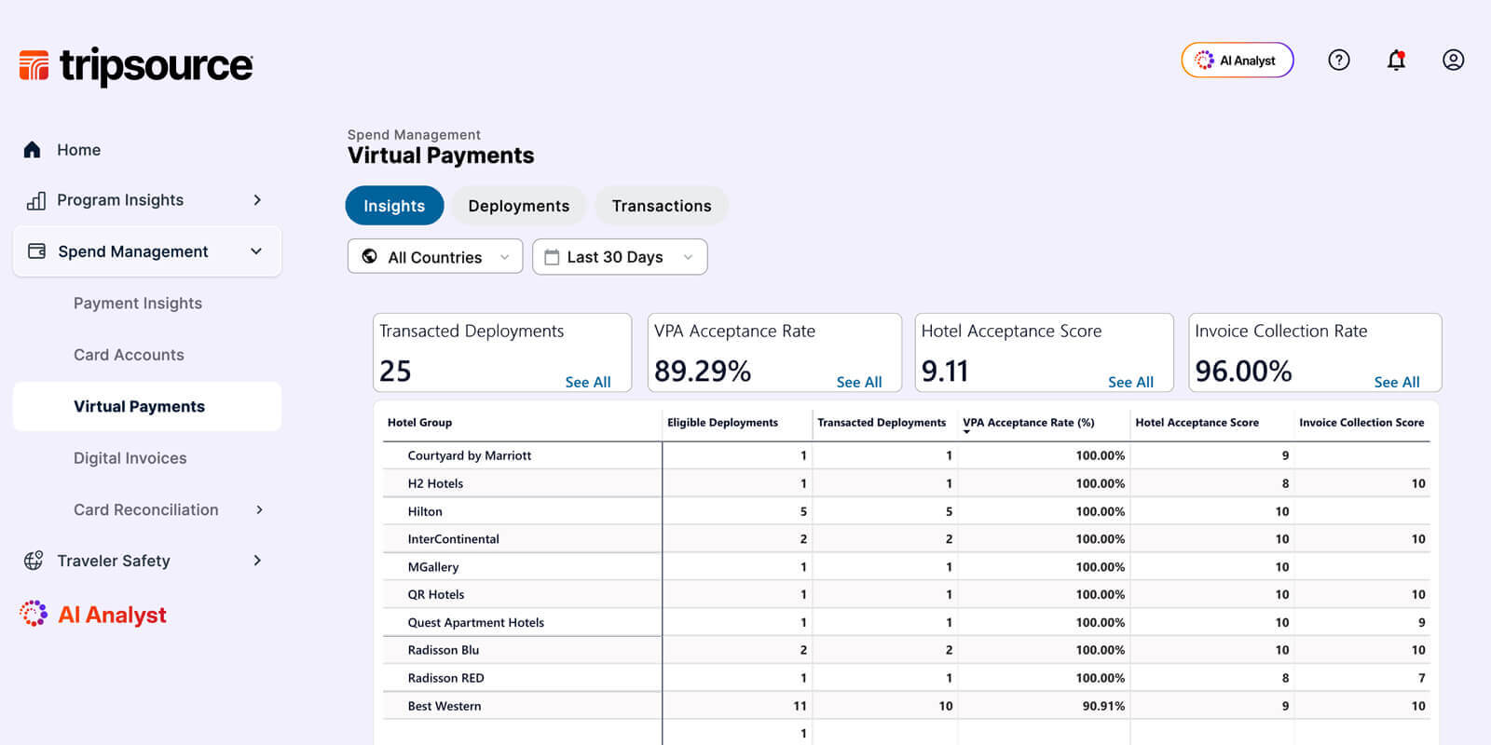The image size is (1491, 745).
Task: See All for Hotel Acceptance Score
Action: point(1130,382)
